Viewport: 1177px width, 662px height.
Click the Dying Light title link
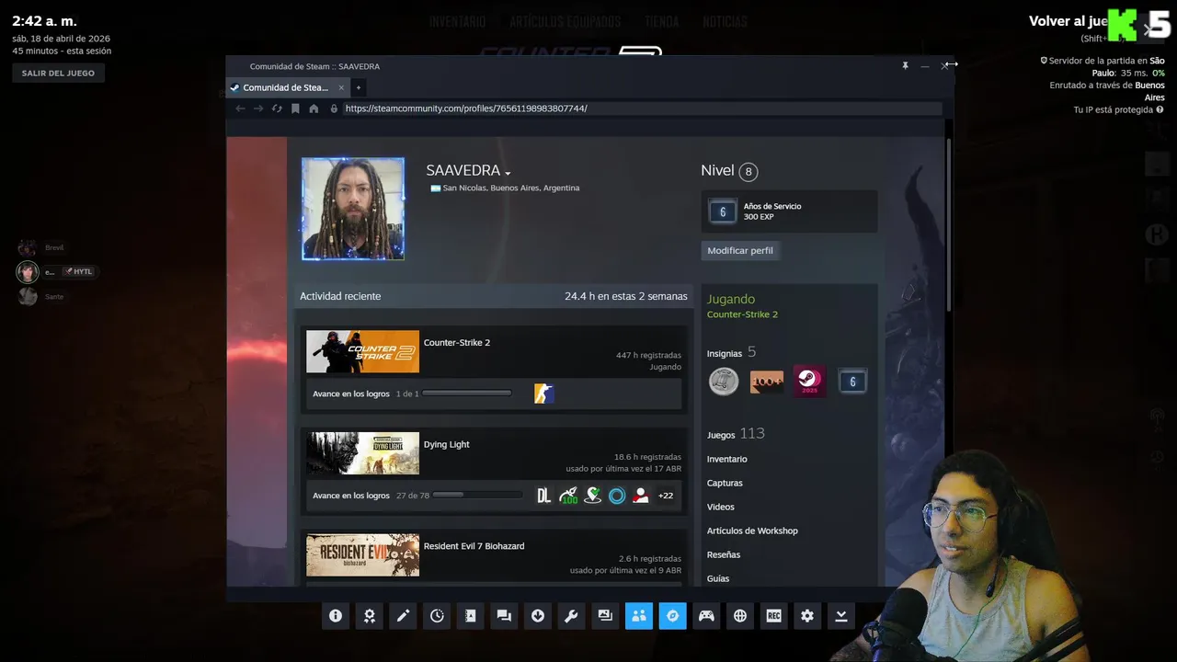coord(447,444)
